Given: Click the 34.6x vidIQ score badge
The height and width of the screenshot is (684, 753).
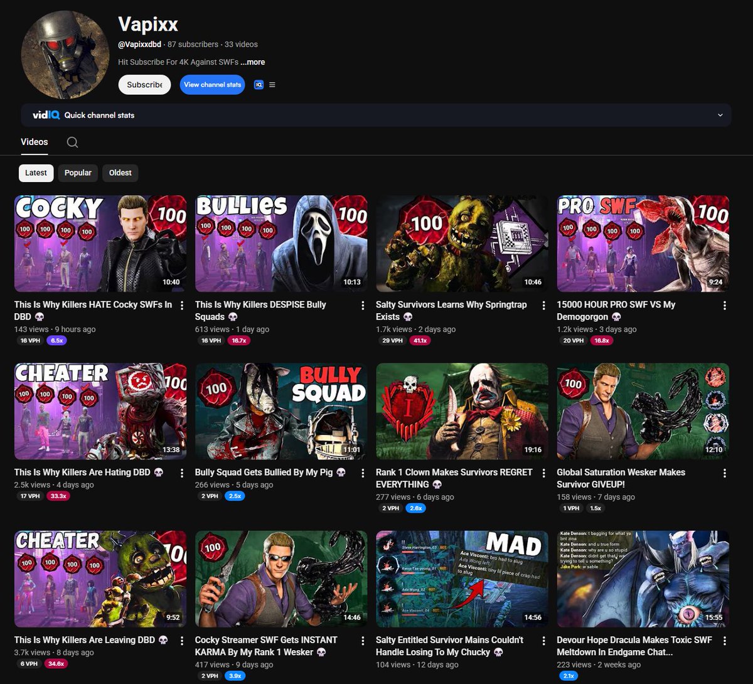Looking at the screenshot, I should click(56, 663).
